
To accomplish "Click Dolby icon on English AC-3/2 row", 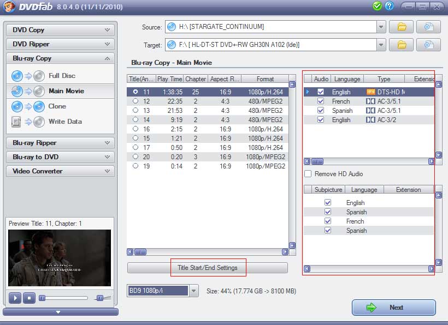I will [370, 120].
